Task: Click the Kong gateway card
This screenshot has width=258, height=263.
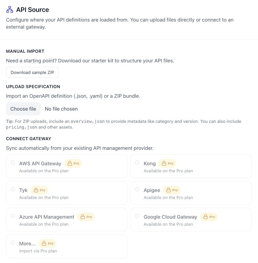Action: pos(191,166)
